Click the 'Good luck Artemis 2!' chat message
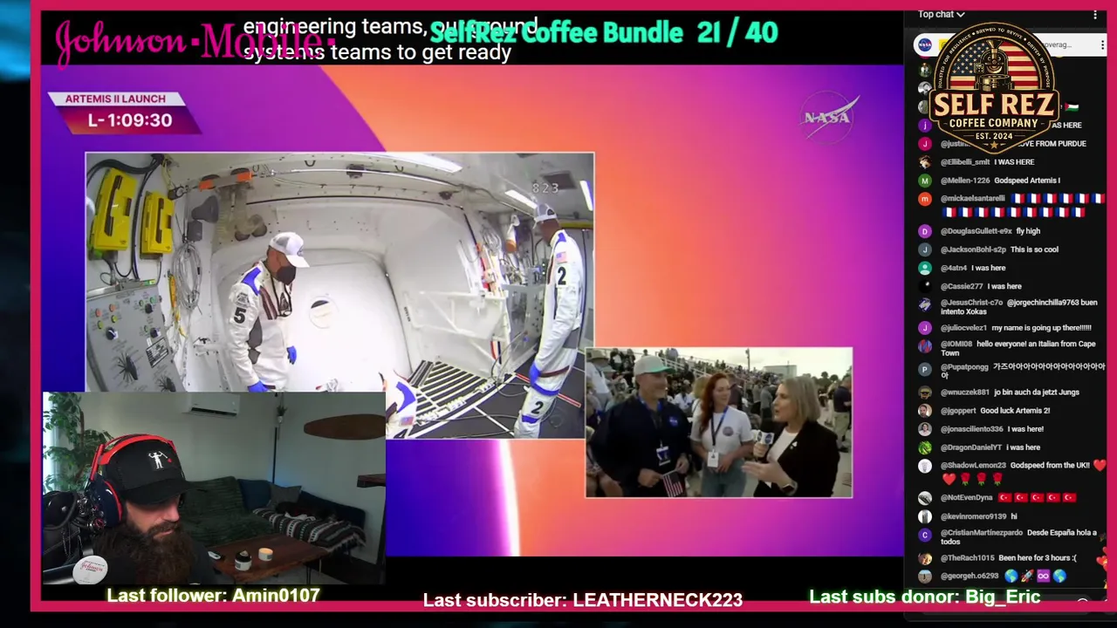This screenshot has width=1117, height=628. 1015,411
